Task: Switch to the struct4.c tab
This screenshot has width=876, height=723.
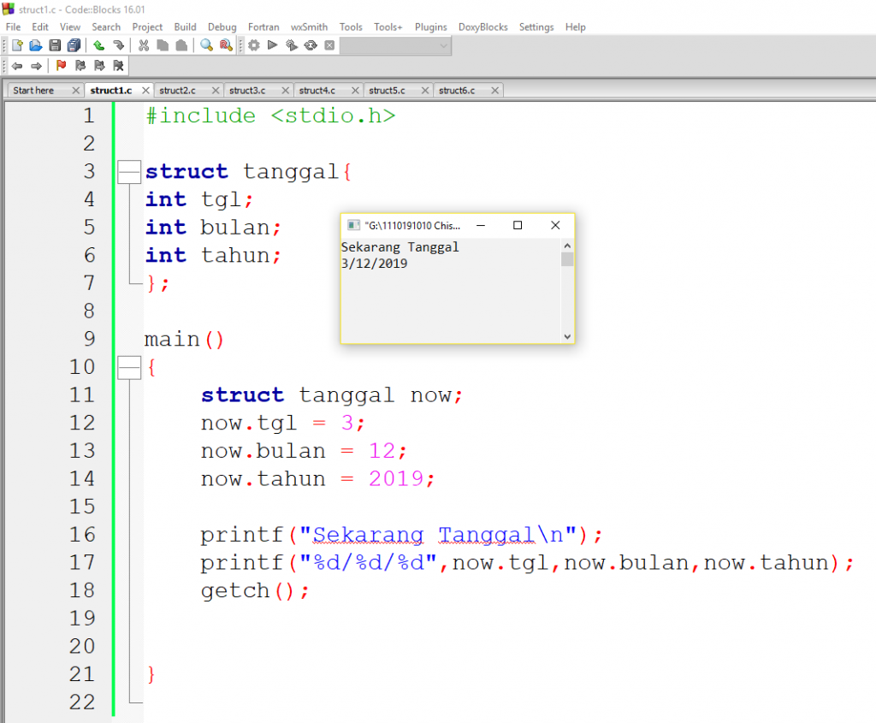Action: [x=317, y=90]
